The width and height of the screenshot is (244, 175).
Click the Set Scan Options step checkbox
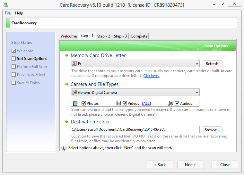tap(14, 59)
